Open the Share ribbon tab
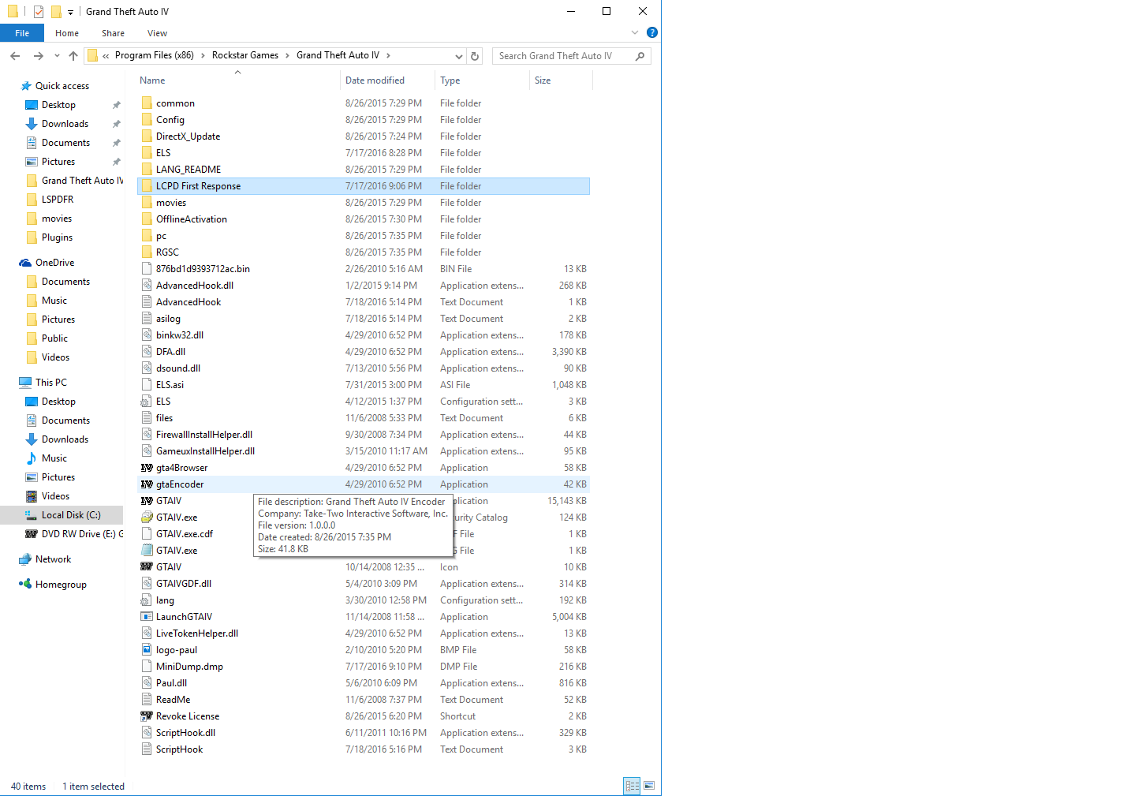This screenshot has width=1131, height=796. (x=113, y=33)
